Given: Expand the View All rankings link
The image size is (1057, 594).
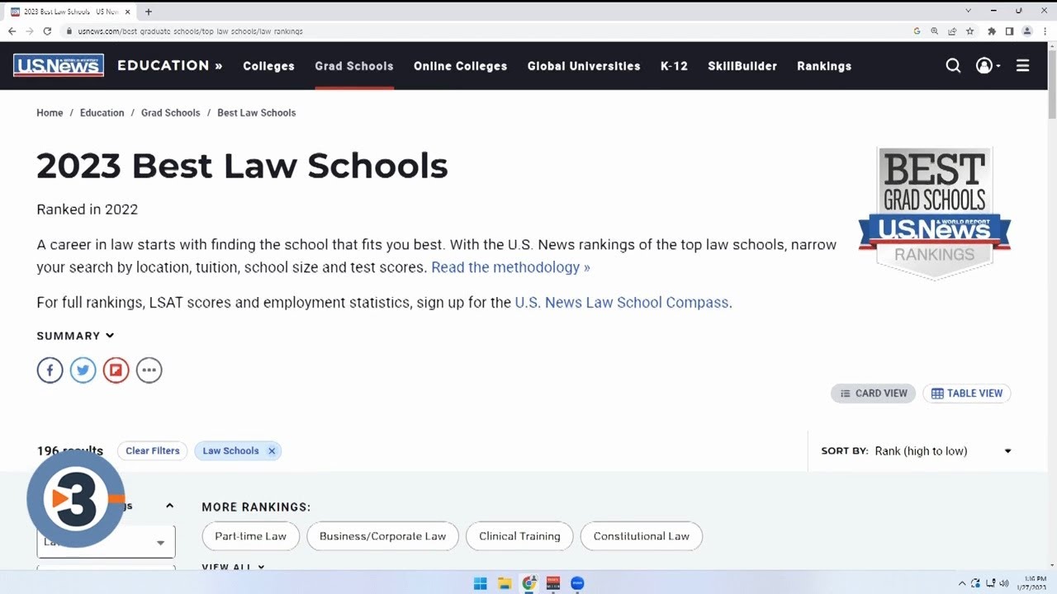Looking at the screenshot, I should coord(233,567).
